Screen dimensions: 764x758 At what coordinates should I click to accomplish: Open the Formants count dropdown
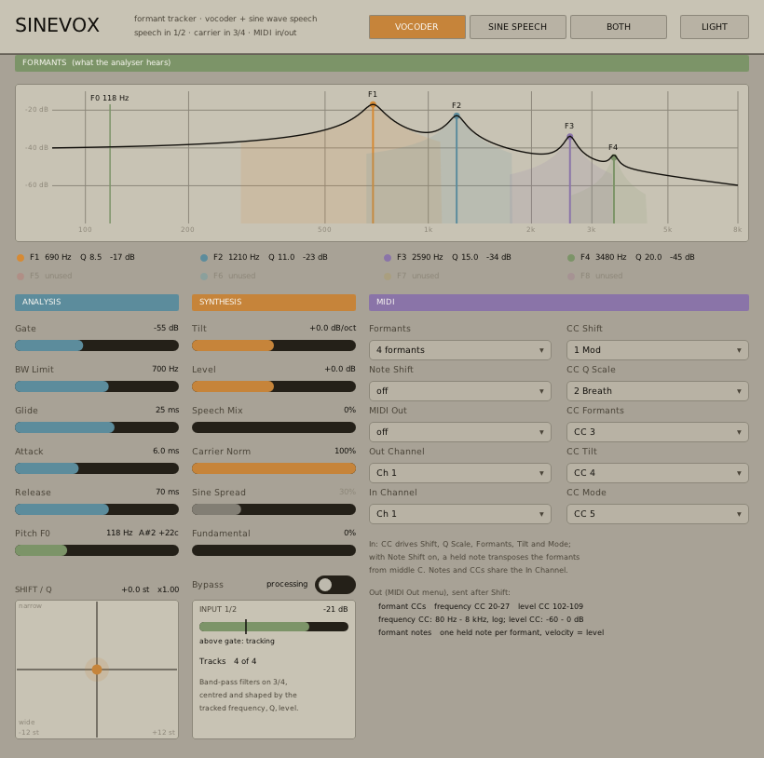(460, 350)
